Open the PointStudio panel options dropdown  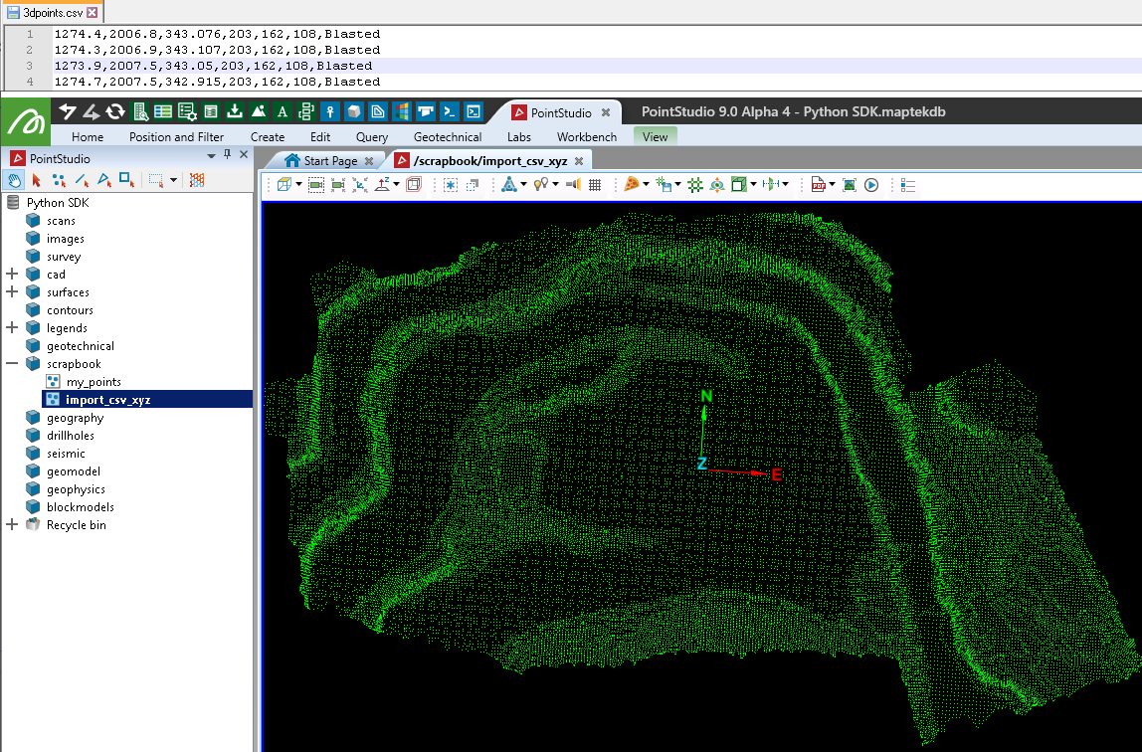pos(211,156)
